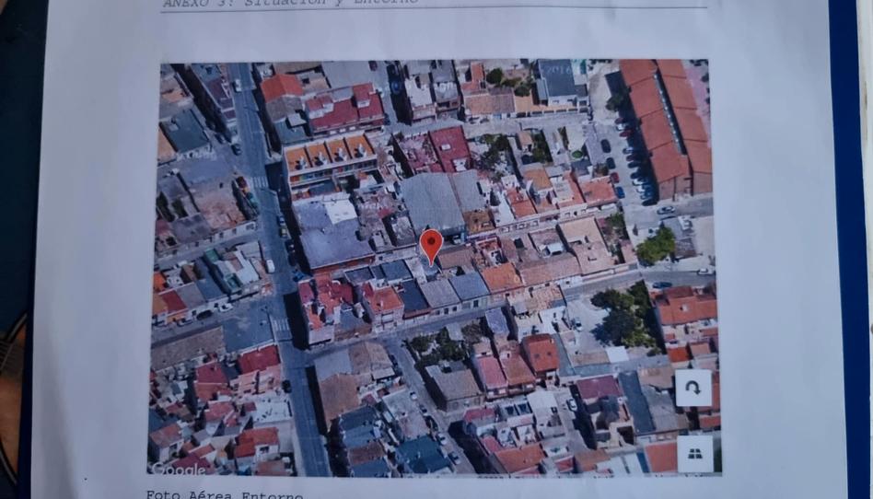Click the 'Foto Aérea Entorno' caption text
Viewport: 873px width, 499px height.
click(224, 494)
